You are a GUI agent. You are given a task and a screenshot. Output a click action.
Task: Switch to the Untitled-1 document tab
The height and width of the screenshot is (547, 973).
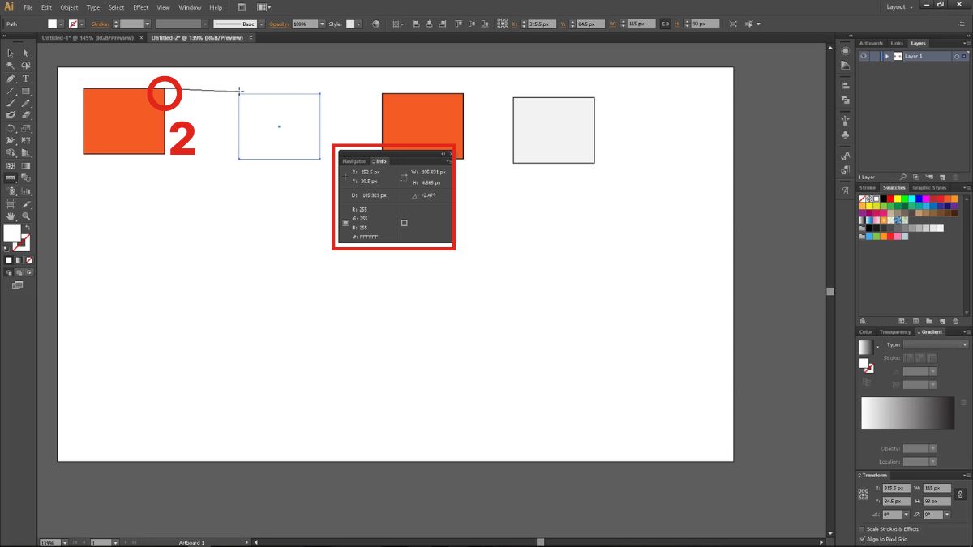click(86, 37)
